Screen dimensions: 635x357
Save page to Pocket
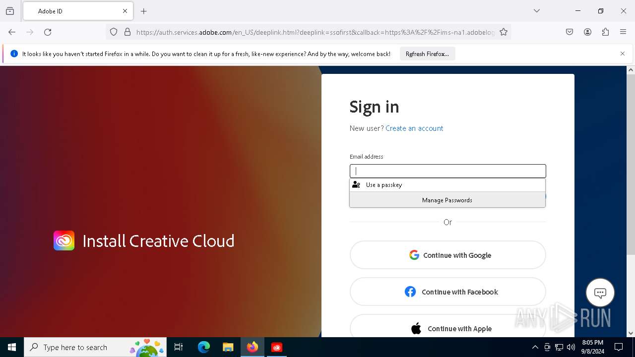coord(570,32)
